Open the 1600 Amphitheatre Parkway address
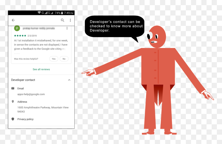222x144 pixels. 43,110
